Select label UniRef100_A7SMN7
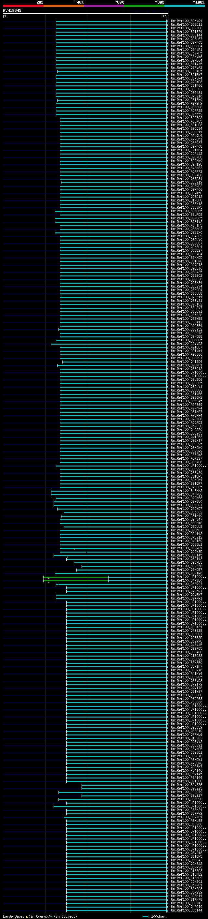 click(187, 591)
